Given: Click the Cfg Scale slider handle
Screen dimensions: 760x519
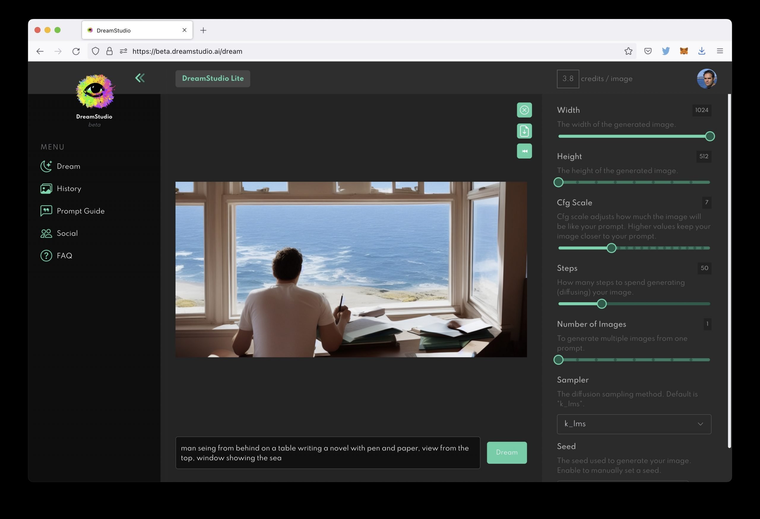Looking at the screenshot, I should [x=611, y=248].
